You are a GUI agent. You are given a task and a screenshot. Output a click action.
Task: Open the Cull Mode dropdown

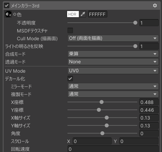point(113,38)
